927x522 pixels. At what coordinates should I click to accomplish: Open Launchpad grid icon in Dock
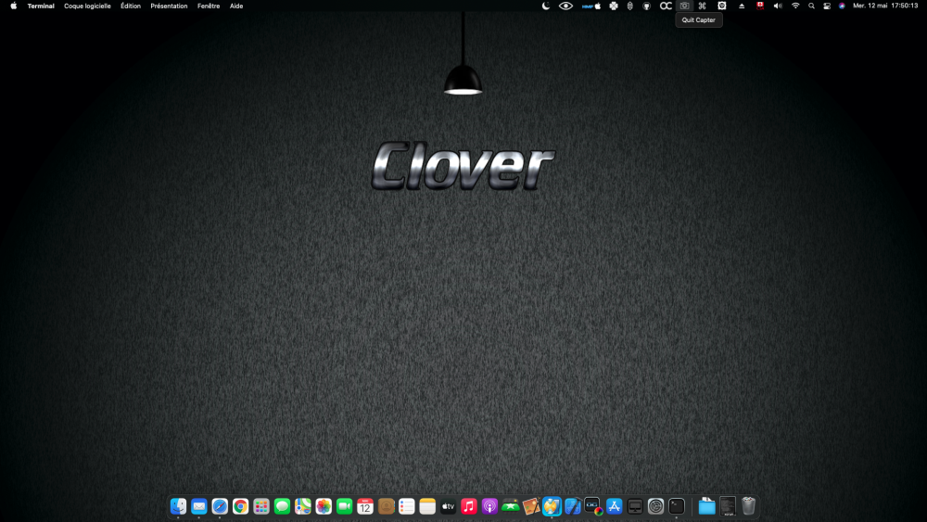[261, 506]
